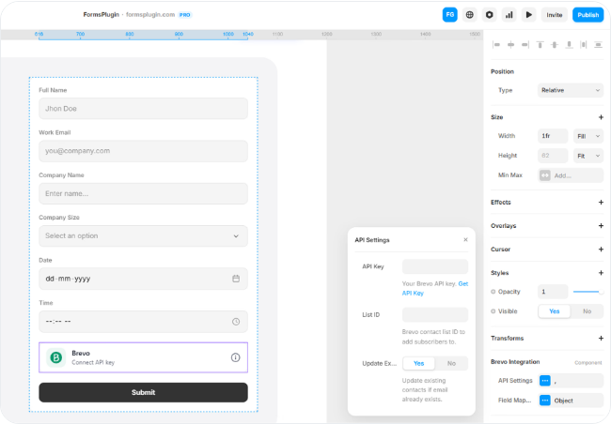The height and width of the screenshot is (424, 611).
Task: Open the settings gear icon in top bar
Action: [490, 15]
